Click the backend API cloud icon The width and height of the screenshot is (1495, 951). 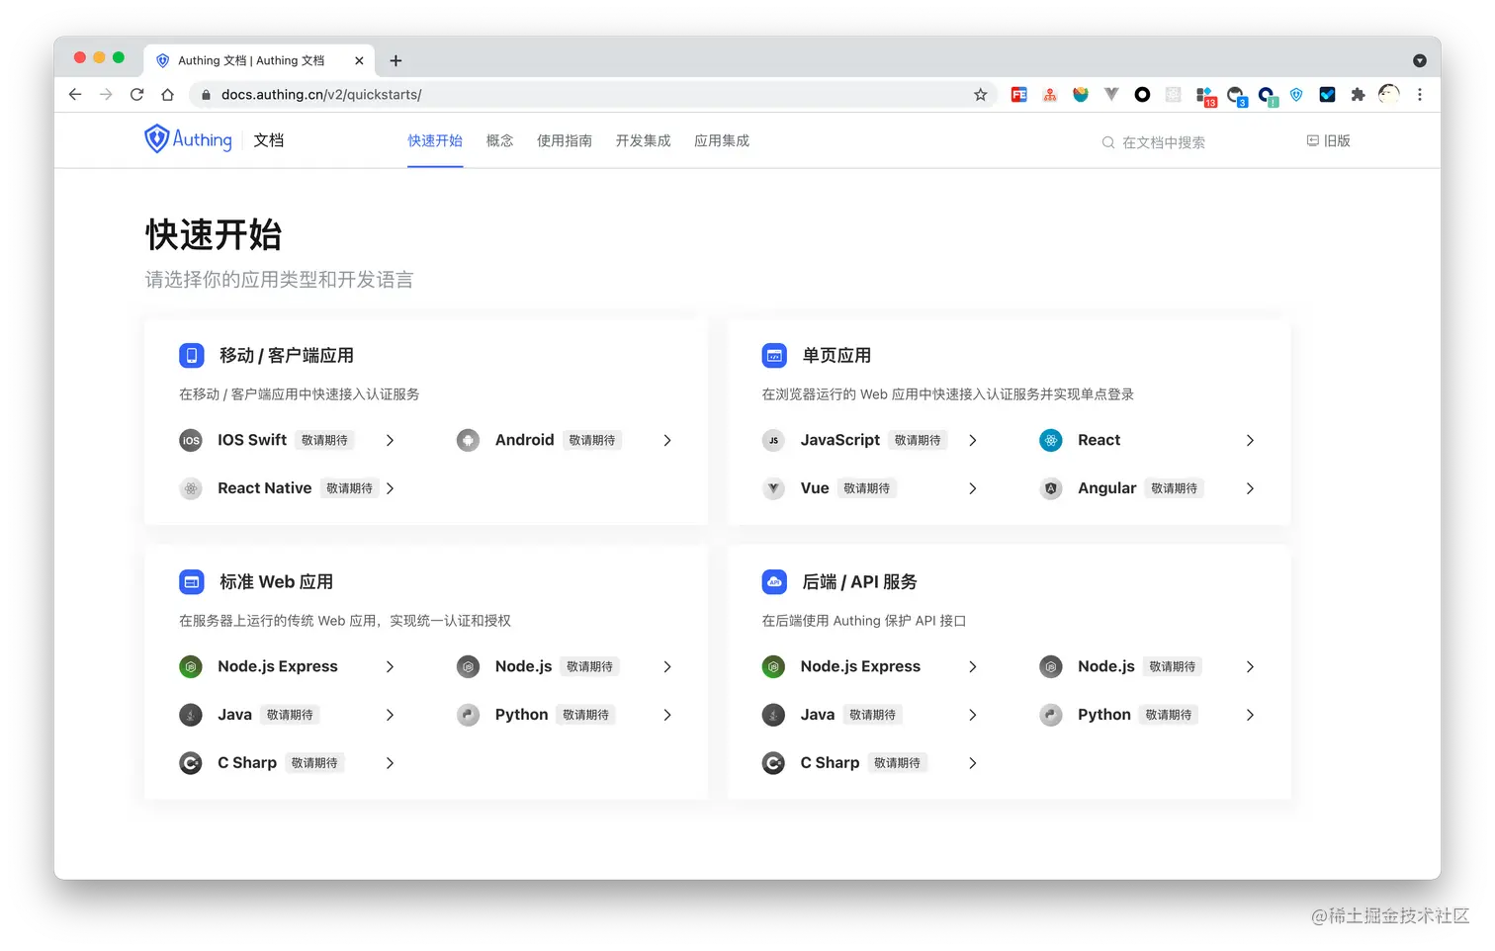tap(774, 582)
